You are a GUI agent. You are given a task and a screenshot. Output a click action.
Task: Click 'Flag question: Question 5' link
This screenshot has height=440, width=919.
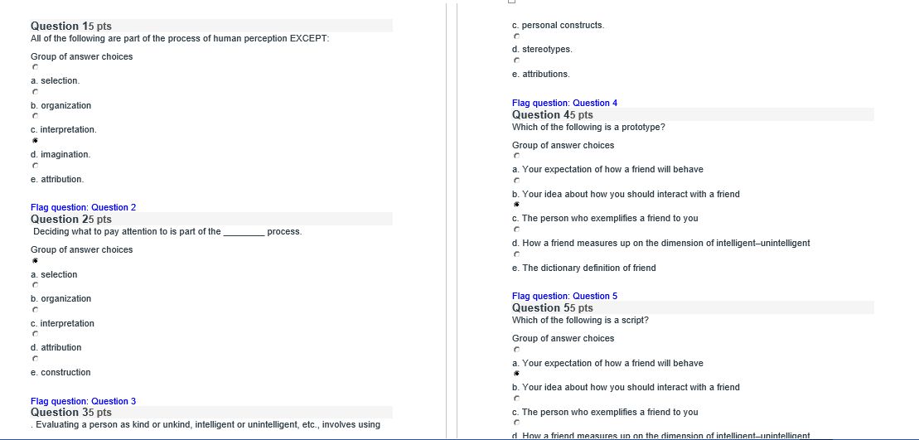(x=564, y=297)
